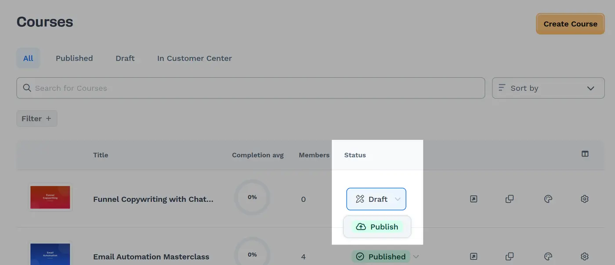Open settings gear for Funnel Copywriting course
The image size is (615, 265).
[x=584, y=199]
